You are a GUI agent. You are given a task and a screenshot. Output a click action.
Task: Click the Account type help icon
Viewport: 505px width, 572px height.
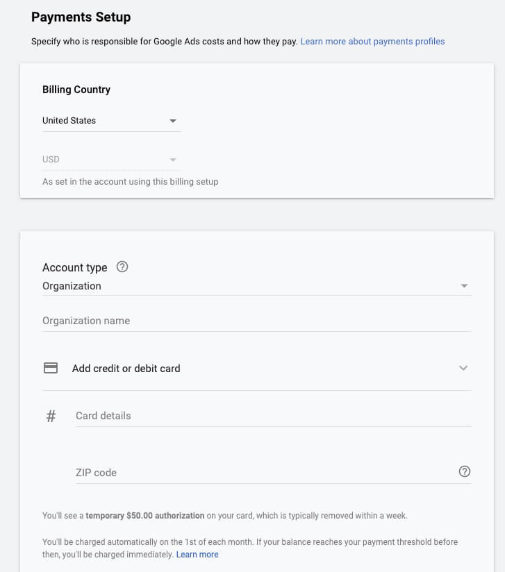click(122, 267)
